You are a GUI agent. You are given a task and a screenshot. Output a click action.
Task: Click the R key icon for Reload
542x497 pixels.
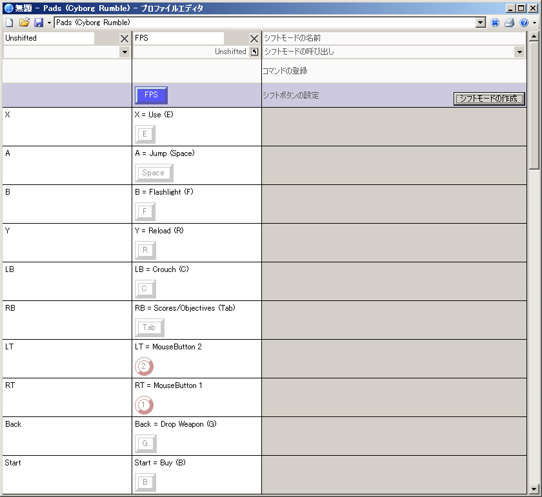[145, 250]
